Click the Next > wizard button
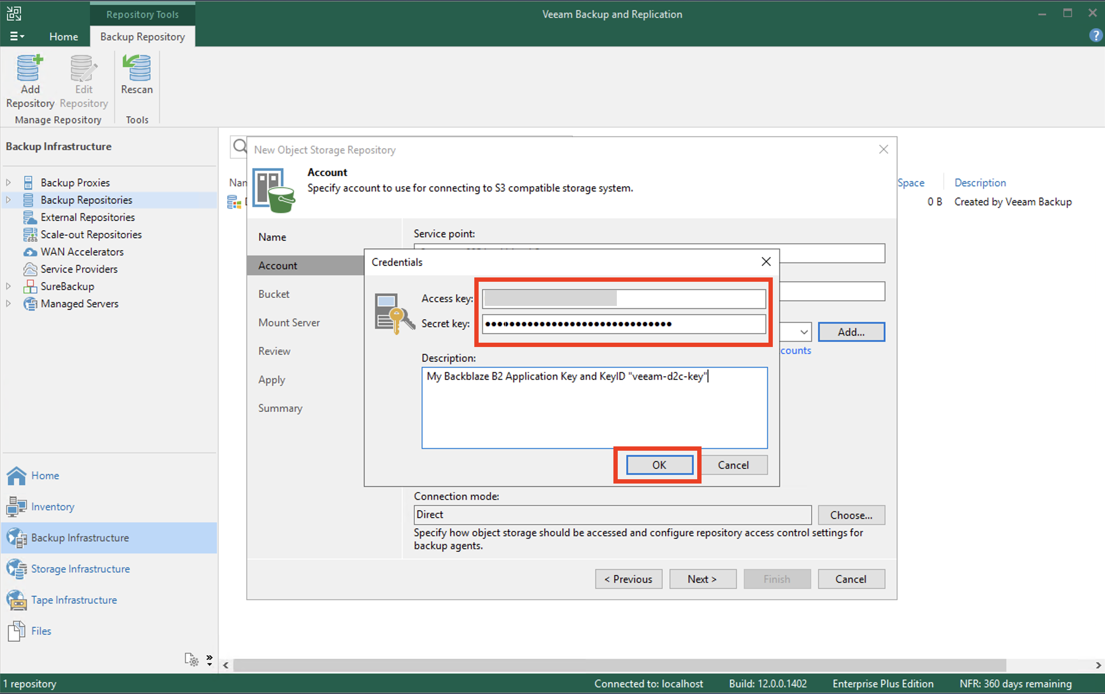This screenshot has height=694, width=1105. pyautogui.click(x=702, y=579)
